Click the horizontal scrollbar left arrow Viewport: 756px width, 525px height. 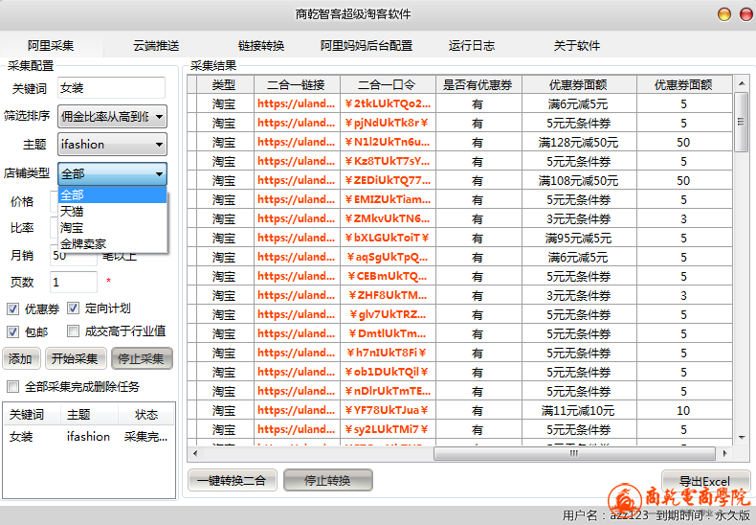click(x=195, y=453)
